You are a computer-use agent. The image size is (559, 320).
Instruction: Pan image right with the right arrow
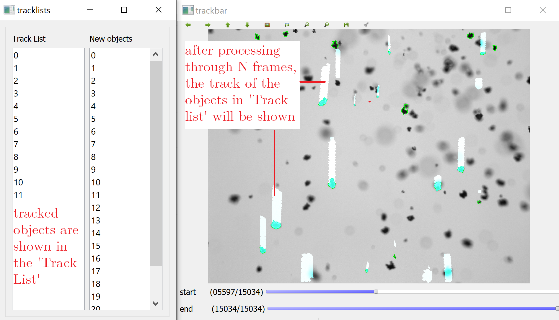click(208, 25)
